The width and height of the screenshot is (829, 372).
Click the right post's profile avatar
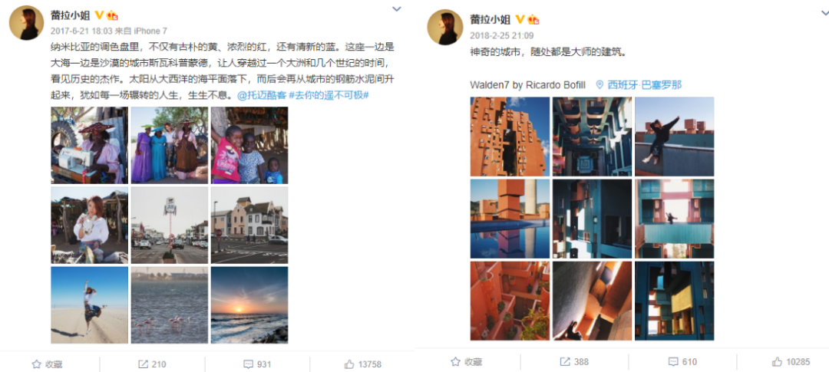click(x=444, y=26)
